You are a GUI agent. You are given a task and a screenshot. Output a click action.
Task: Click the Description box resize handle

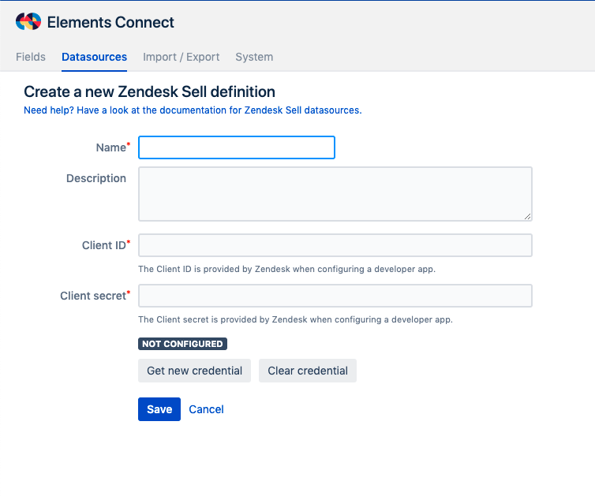(527, 216)
